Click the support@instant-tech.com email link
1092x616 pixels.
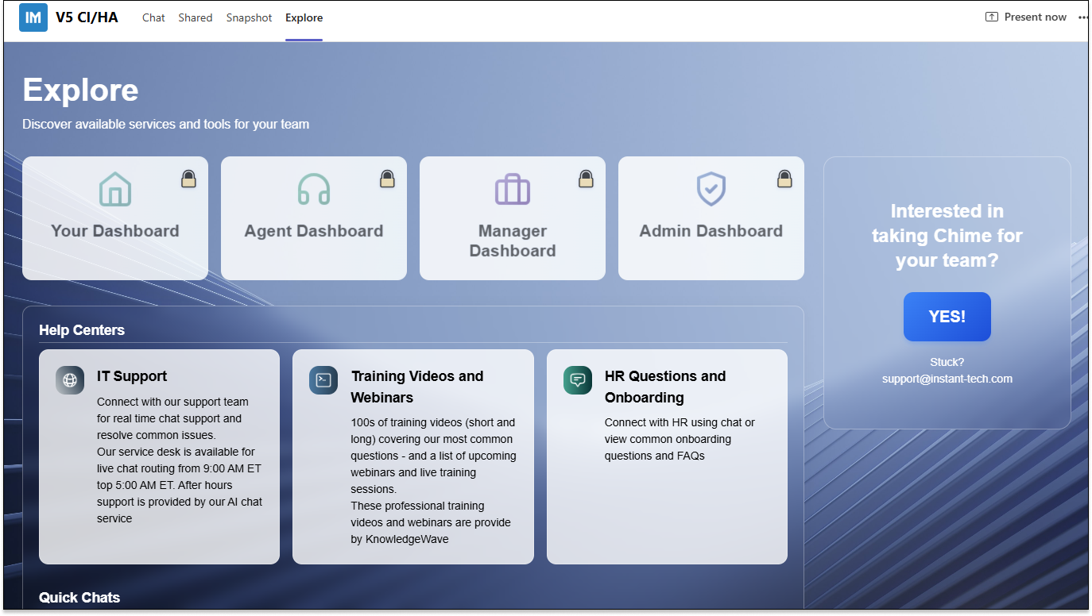pos(947,379)
